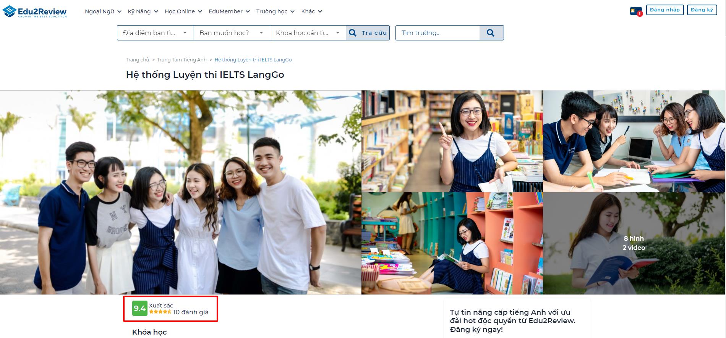Click the Edu2Review logo
The height and width of the screenshot is (338, 726).
point(35,11)
